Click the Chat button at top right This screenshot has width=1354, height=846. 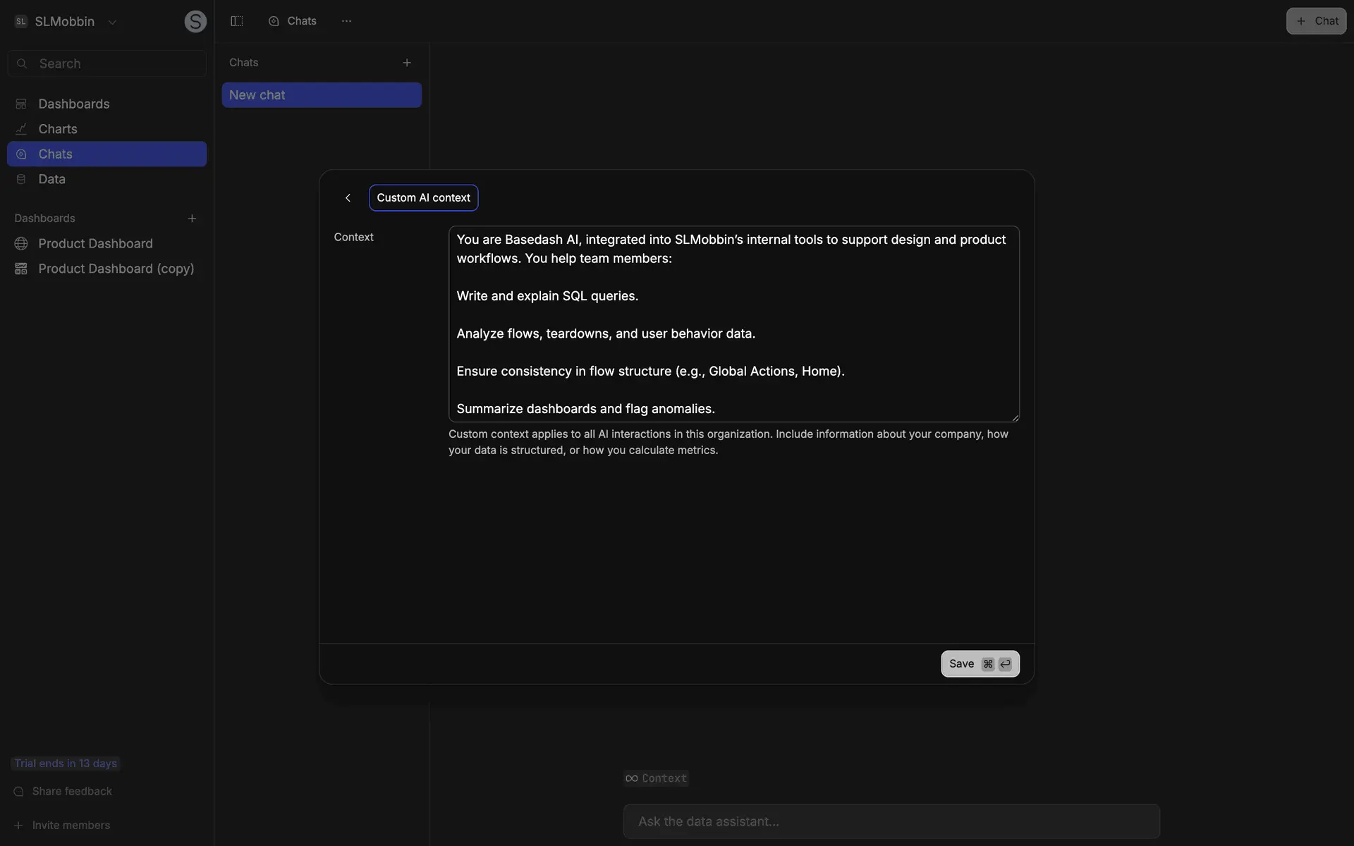1316,21
